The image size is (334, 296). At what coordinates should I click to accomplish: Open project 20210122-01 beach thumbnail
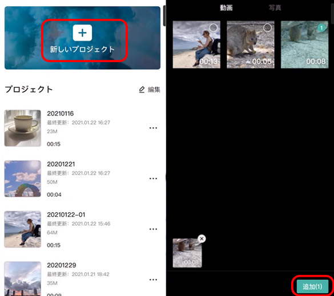click(x=23, y=229)
